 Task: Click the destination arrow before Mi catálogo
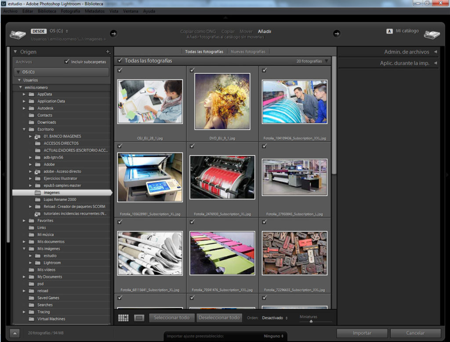(337, 33)
